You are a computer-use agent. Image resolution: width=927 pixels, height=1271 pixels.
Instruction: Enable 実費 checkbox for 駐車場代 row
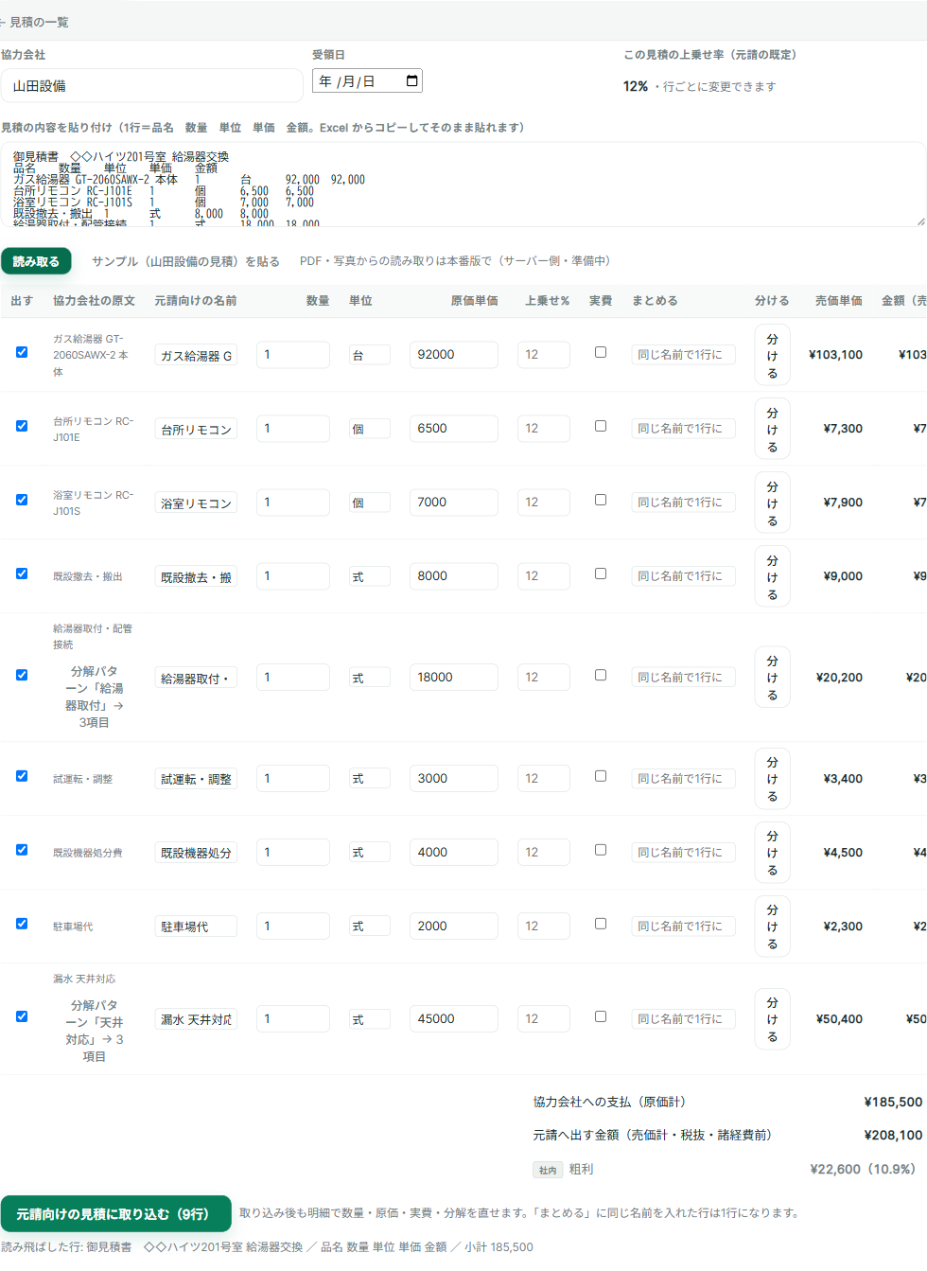(601, 924)
